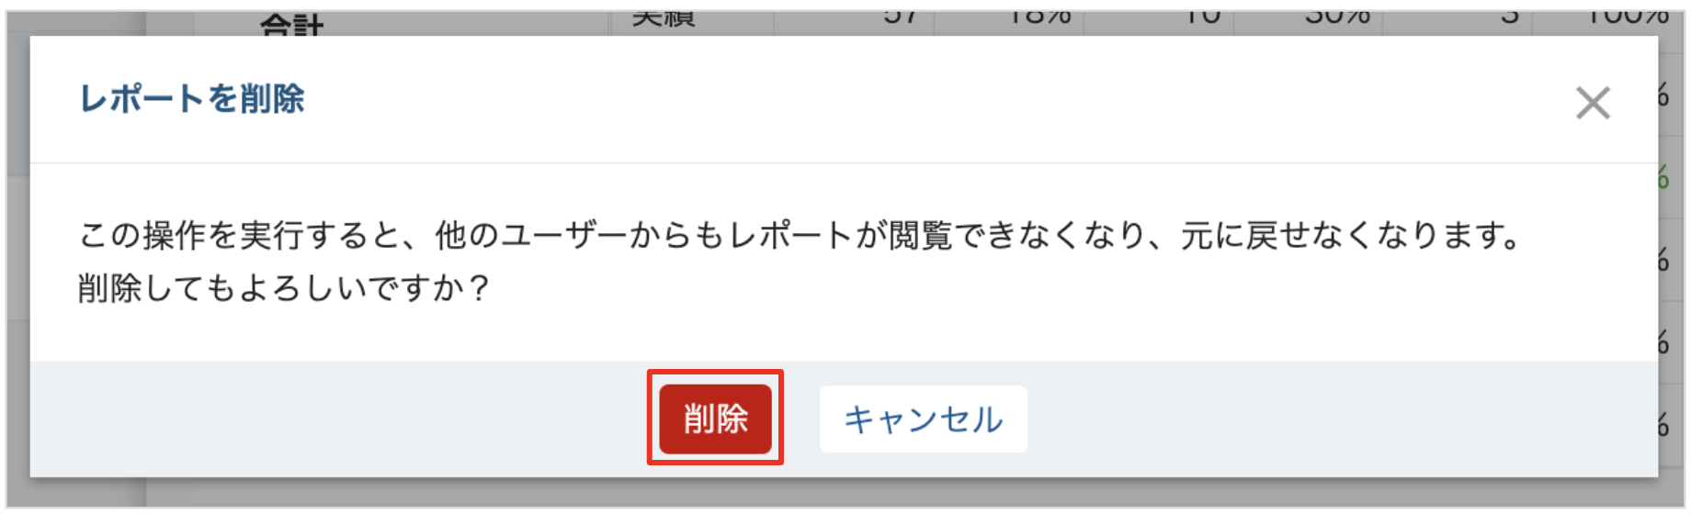Click the dimmed strip below the dialog

point(845,492)
